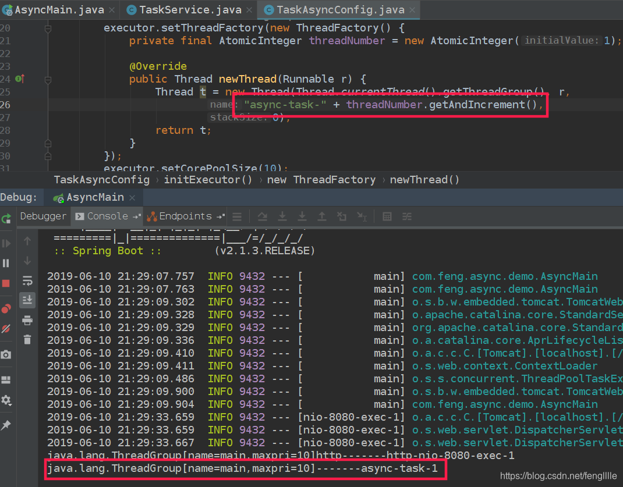Select the Step Over icon
Screen dimensions: 623x487
(x=262, y=216)
